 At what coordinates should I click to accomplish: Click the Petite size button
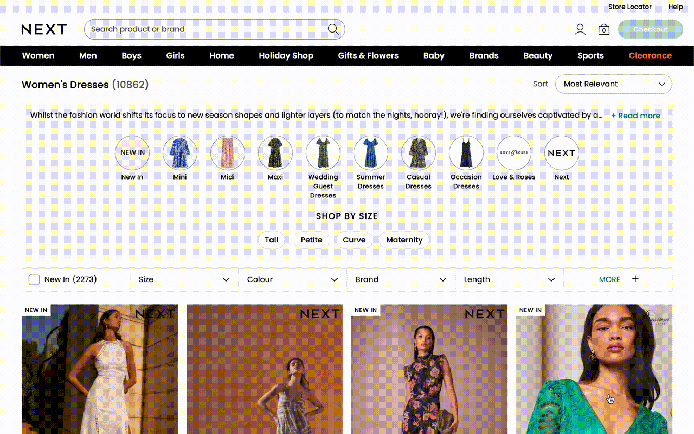click(x=311, y=240)
